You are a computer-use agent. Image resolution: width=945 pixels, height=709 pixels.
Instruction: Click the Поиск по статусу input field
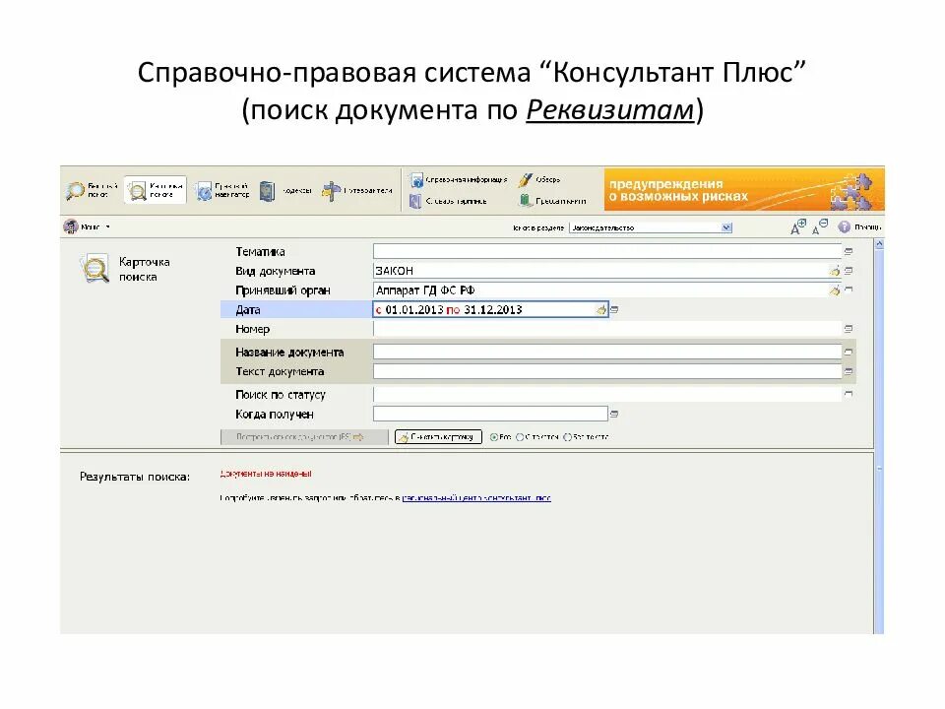[607, 394]
